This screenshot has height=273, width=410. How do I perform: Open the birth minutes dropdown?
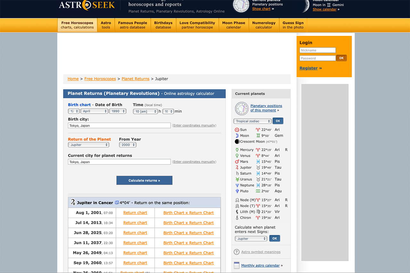[168, 111]
